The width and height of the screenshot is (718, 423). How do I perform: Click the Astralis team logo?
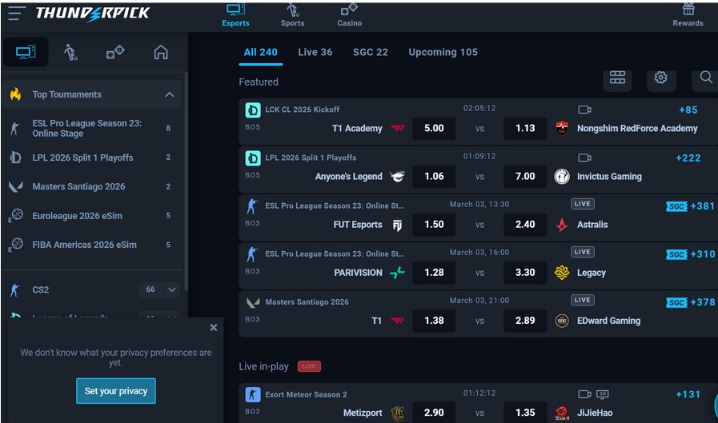[x=562, y=225]
